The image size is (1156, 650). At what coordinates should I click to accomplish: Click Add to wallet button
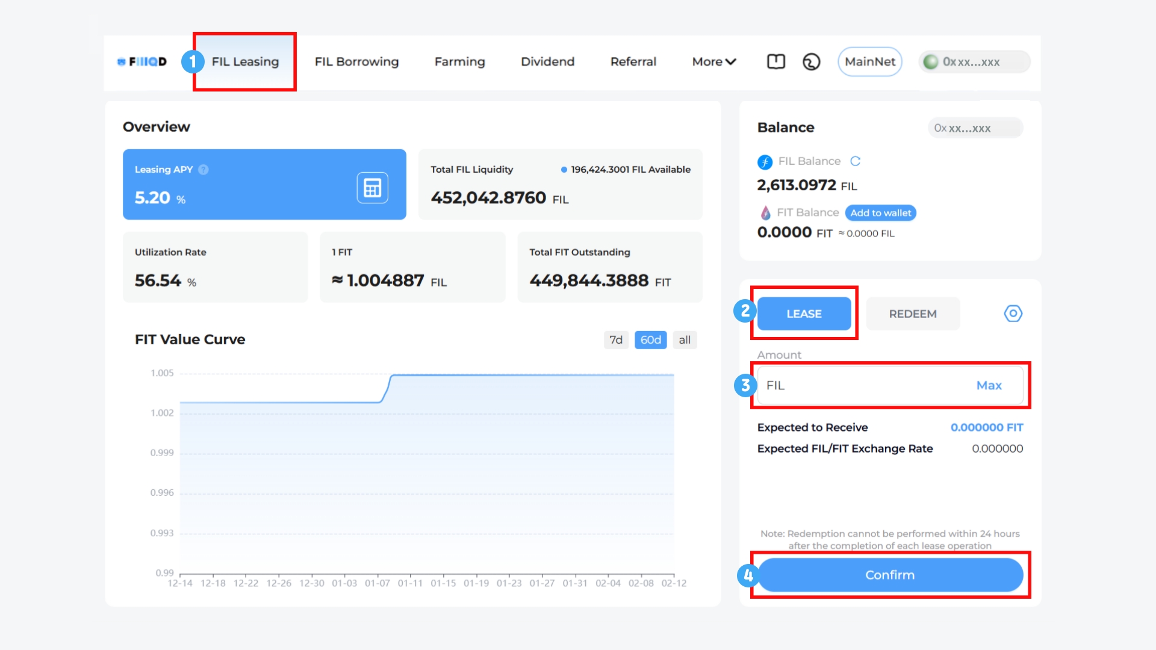pyautogui.click(x=880, y=213)
